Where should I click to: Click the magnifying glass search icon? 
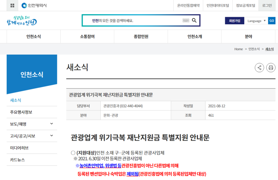click(x=194, y=20)
